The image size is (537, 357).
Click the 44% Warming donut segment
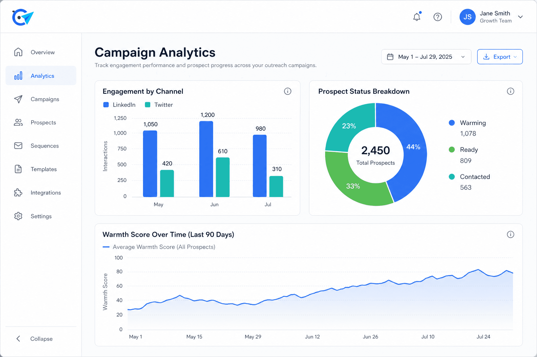click(413, 147)
